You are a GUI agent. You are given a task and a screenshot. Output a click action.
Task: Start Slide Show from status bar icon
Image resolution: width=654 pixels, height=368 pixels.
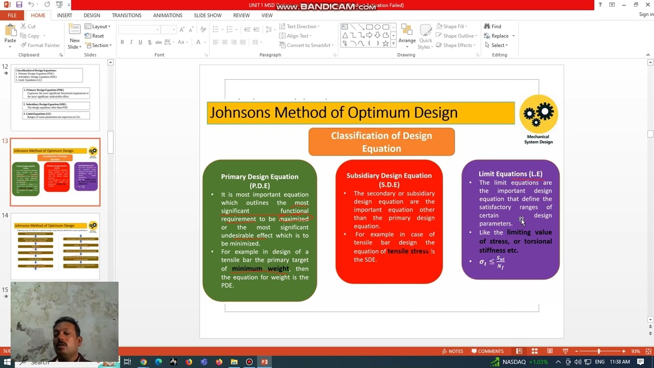pyautogui.click(x=565, y=351)
